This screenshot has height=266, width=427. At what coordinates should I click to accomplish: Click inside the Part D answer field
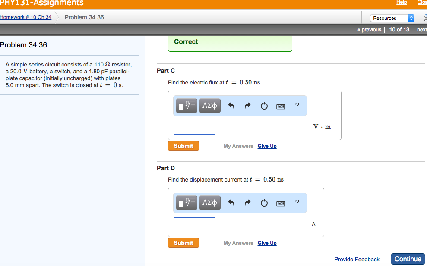(x=194, y=224)
